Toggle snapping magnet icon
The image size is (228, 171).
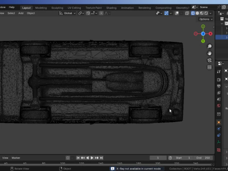click(x=88, y=13)
